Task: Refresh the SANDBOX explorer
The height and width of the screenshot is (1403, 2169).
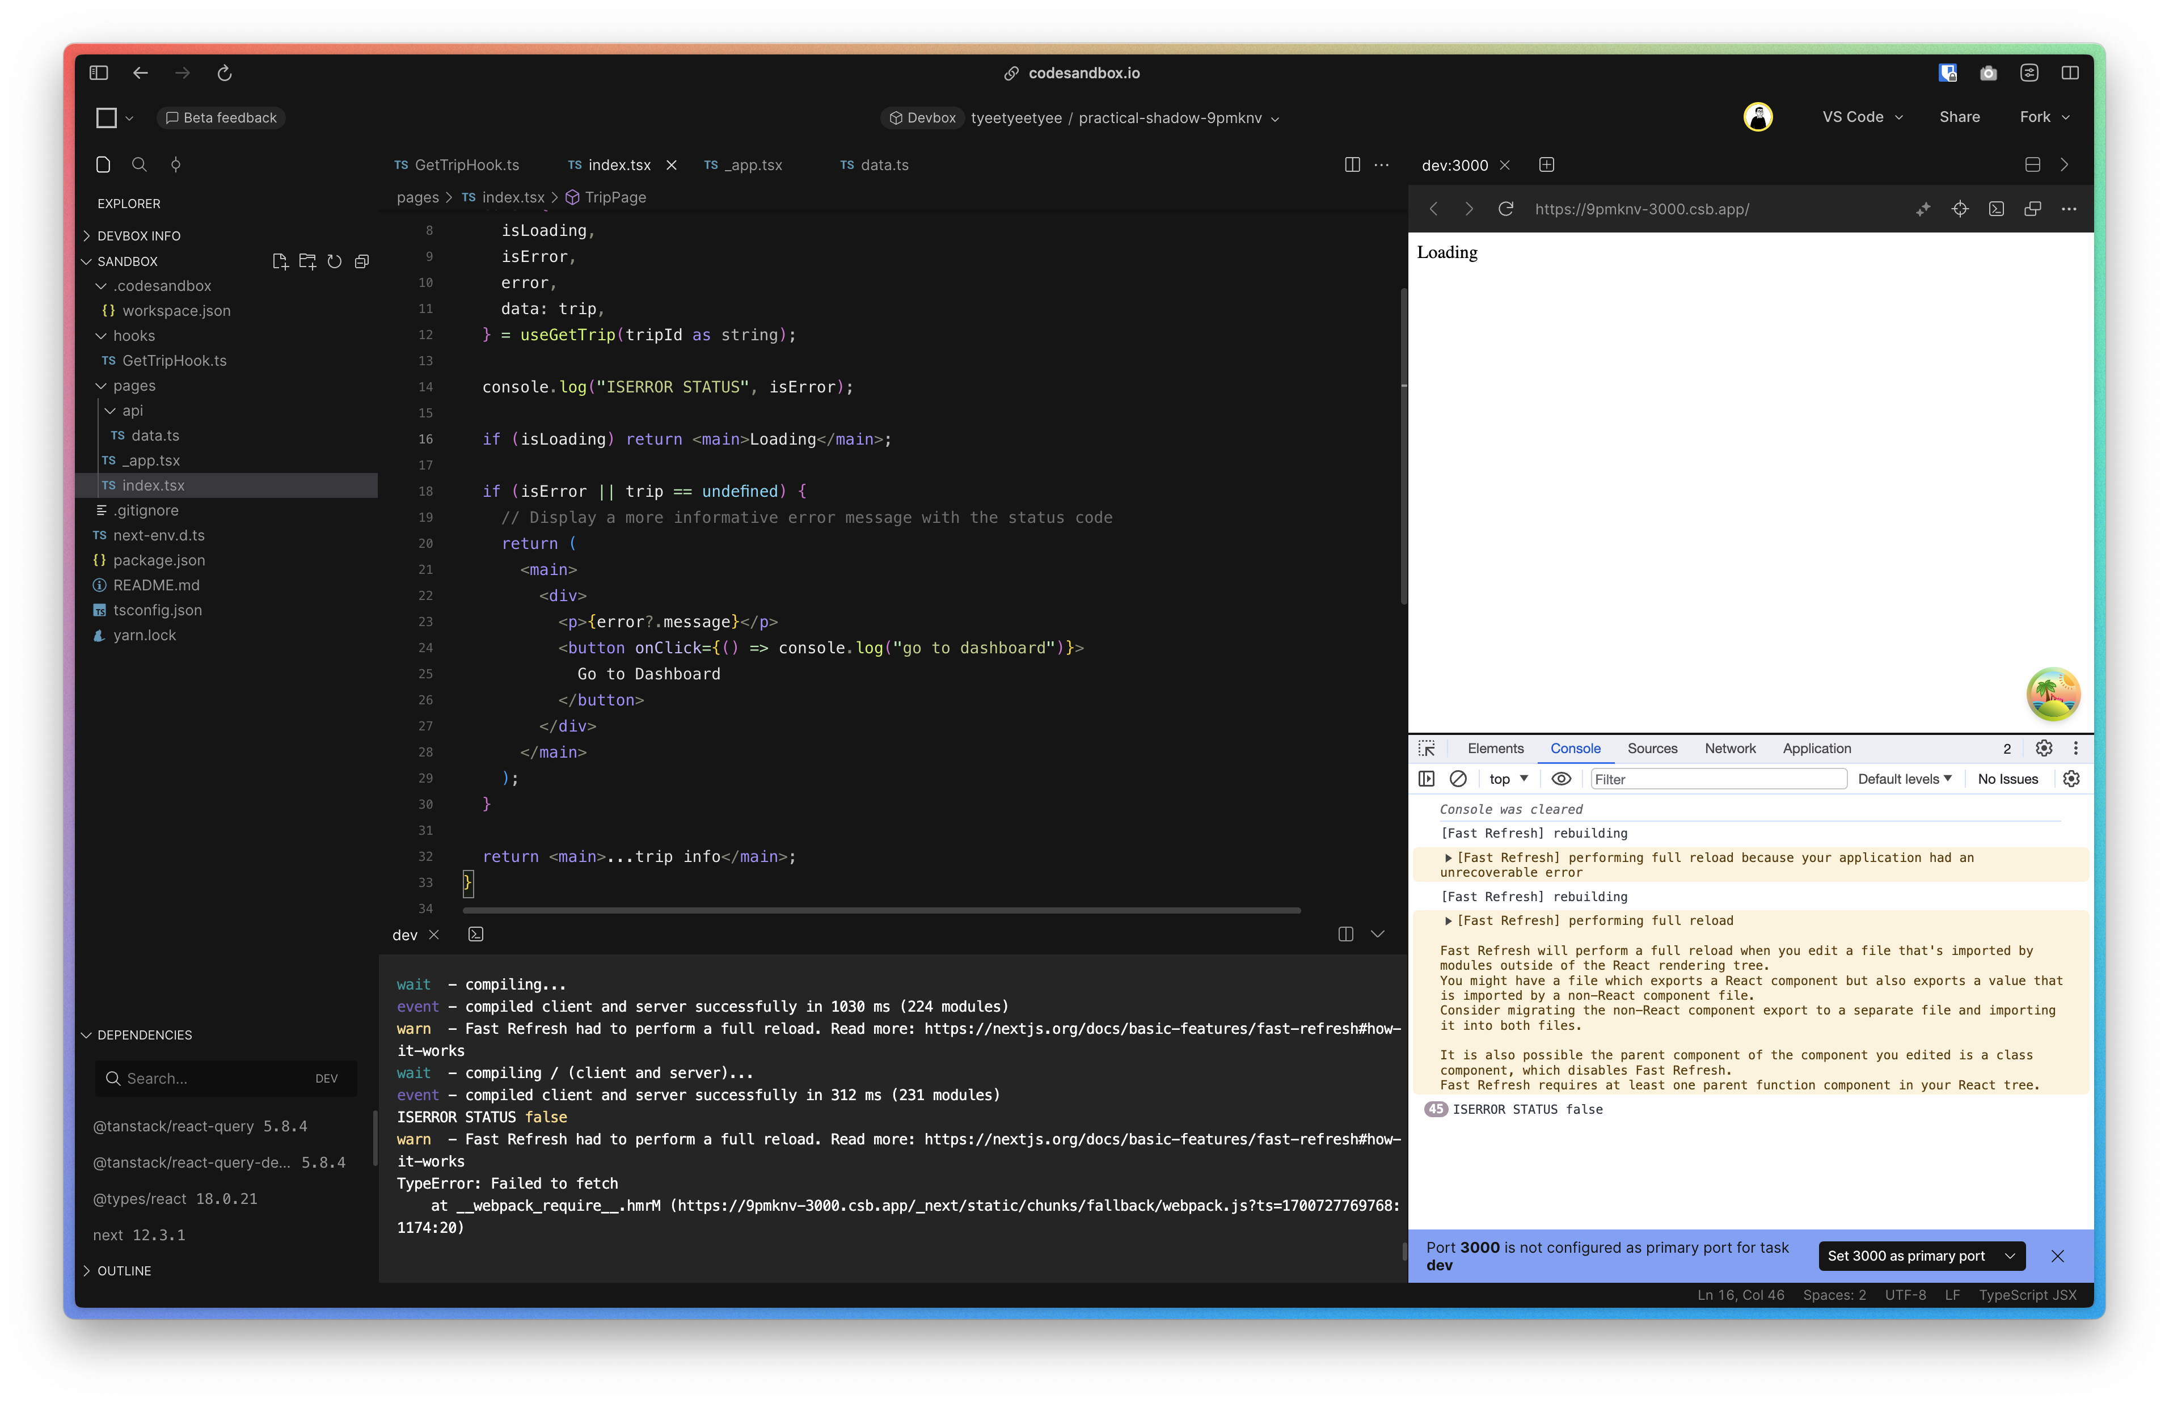Action: 334,261
